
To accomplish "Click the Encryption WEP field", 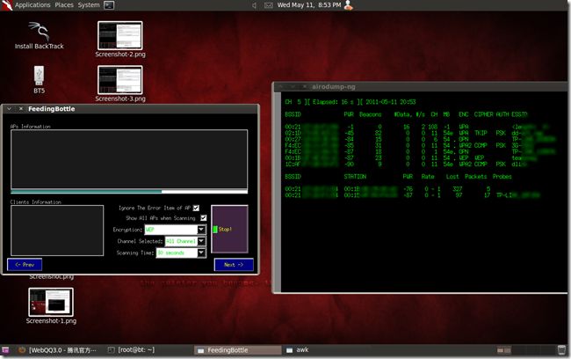I will pyautogui.click(x=170, y=230).
